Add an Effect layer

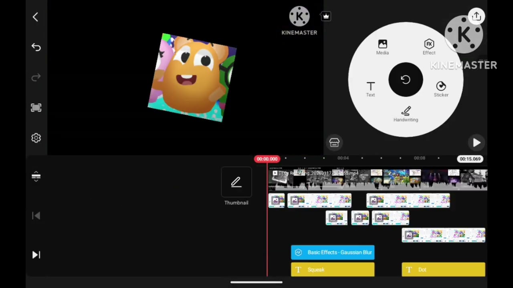[x=429, y=47]
